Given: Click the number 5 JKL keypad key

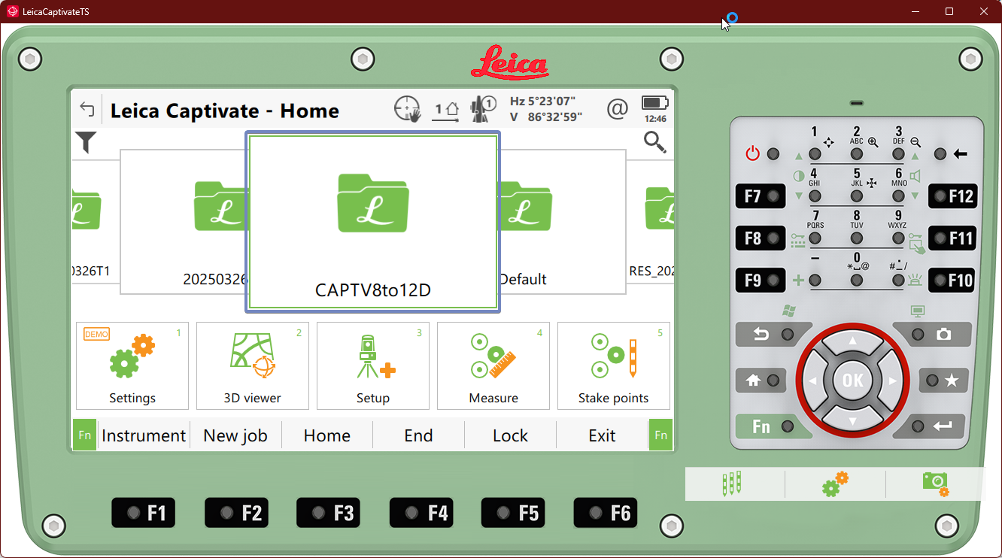Looking at the screenshot, I should 857,196.
